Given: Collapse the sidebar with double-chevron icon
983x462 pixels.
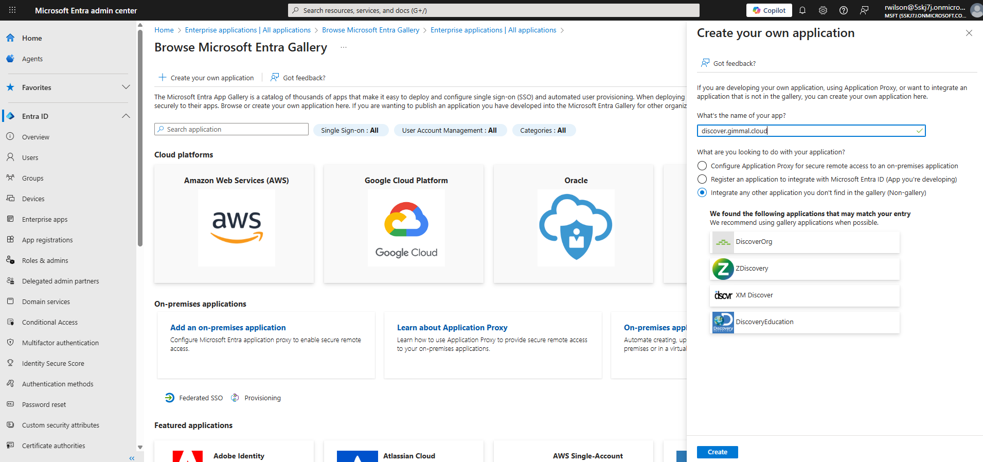Looking at the screenshot, I should 132,458.
